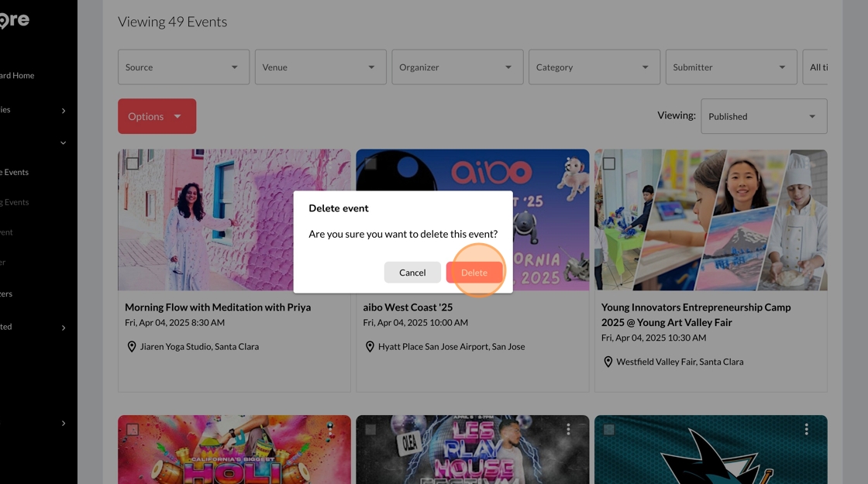The width and height of the screenshot is (868, 484).
Task: Click the logo in the sidebar
Action: point(15,20)
